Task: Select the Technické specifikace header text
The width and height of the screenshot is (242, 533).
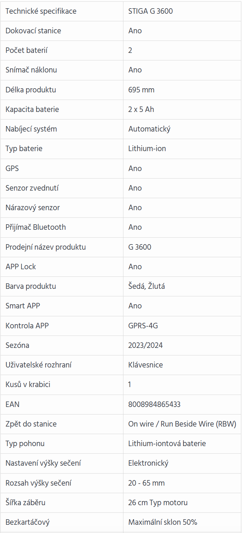Action: [x=41, y=11]
